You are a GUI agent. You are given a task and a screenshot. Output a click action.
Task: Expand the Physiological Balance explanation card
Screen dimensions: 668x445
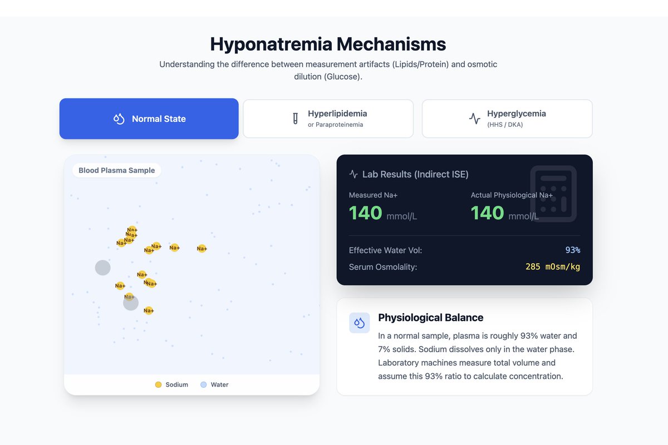pyautogui.click(x=430, y=317)
